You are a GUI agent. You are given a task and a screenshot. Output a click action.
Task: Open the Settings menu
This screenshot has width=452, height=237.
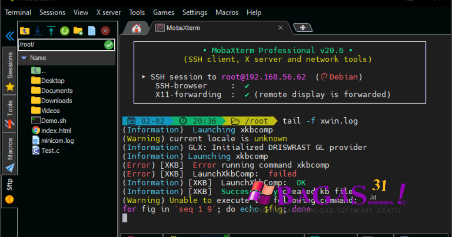pos(195,13)
